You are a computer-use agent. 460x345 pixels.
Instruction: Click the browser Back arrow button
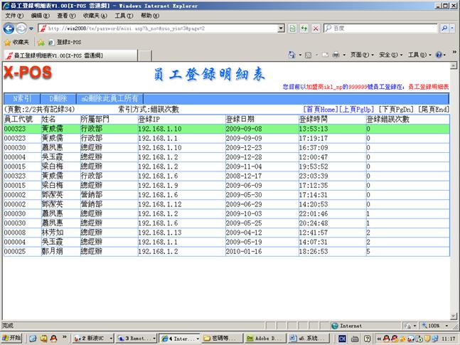9,28
